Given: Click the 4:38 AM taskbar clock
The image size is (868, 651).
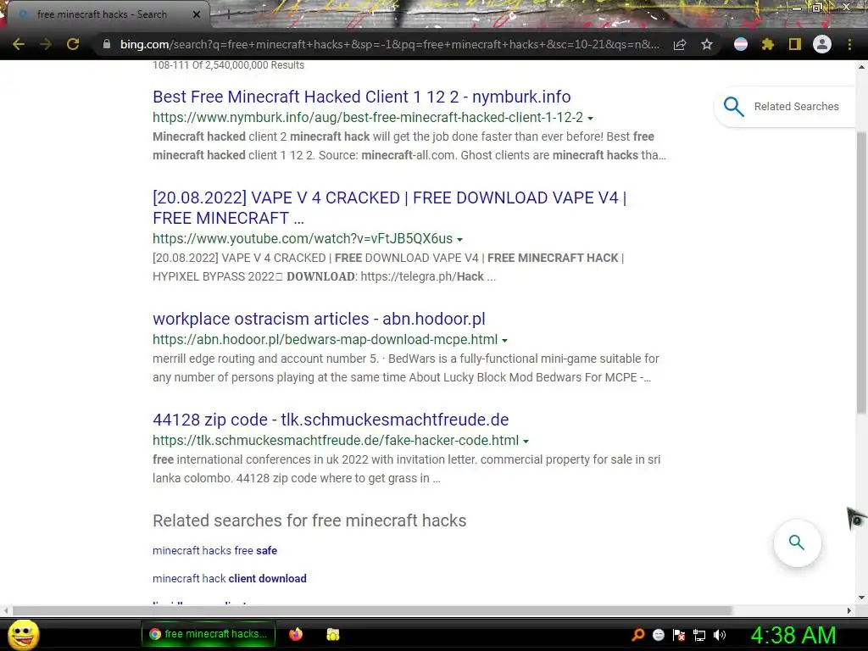Looking at the screenshot, I should (x=793, y=635).
